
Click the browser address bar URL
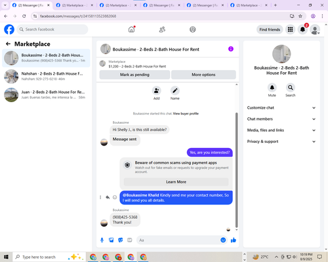pos(78,16)
